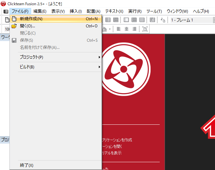The image size is (215, 170).
Task: Open the ツール(T) menu
Action: click(154, 11)
